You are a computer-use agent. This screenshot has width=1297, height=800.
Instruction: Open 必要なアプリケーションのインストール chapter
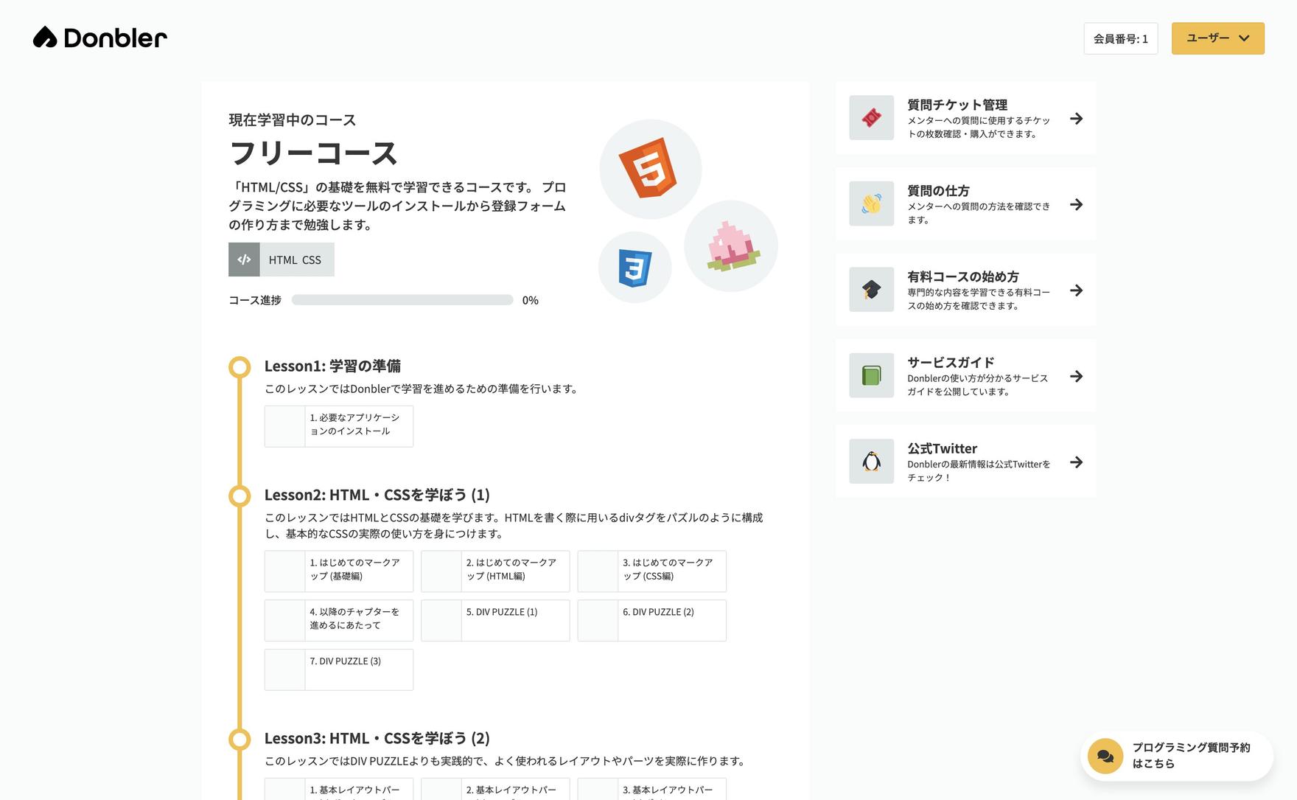pyautogui.click(x=339, y=426)
